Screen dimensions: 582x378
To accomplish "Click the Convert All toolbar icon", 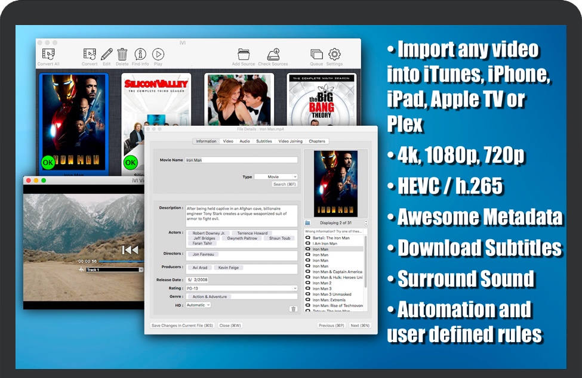I will 48,54.
